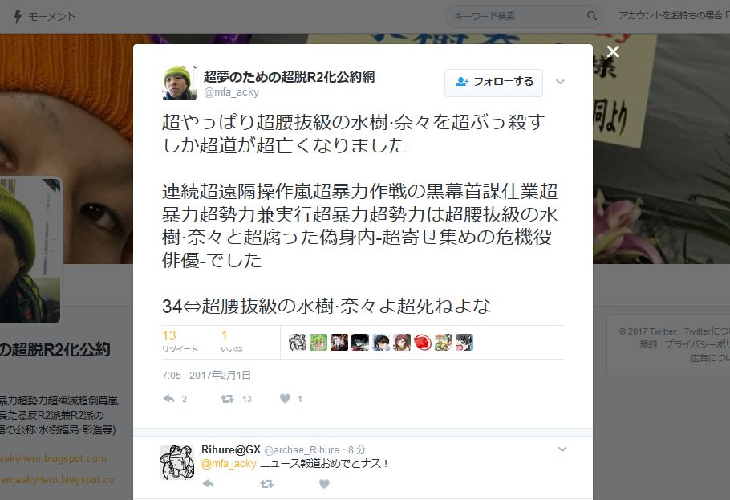The height and width of the screenshot is (500, 730).
Task: Close the tweet overlay with the X
Action: [x=613, y=51]
